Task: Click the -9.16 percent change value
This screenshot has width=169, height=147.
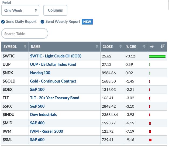Action: (x=130, y=140)
